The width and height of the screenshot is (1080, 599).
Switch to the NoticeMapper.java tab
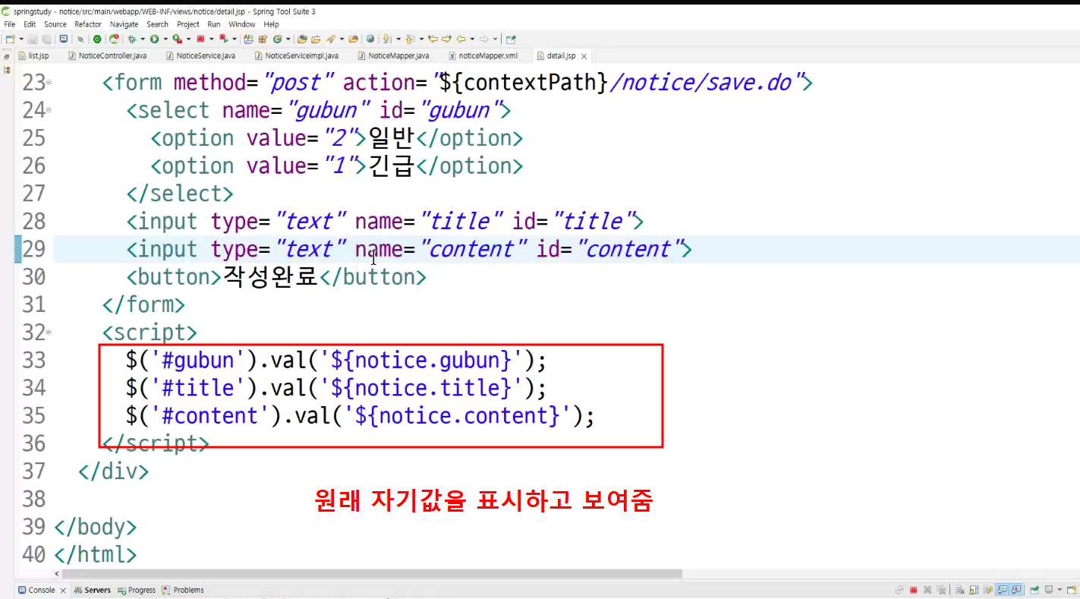pos(394,55)
